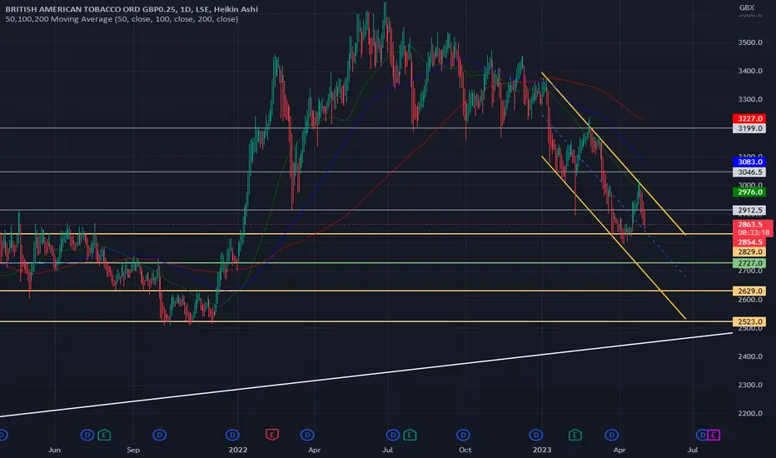776x458 pixels.
Task: Select the dividend marker above Jul 2022
Action: [x=393, y=436]
